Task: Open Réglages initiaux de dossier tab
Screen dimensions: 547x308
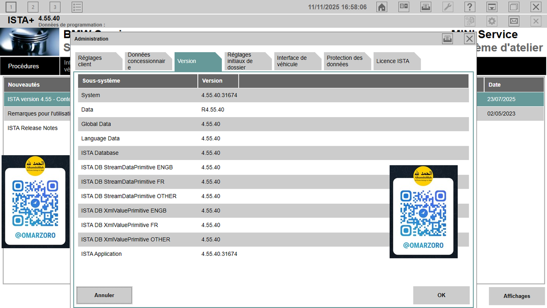Action: click(x=248, y=61)
